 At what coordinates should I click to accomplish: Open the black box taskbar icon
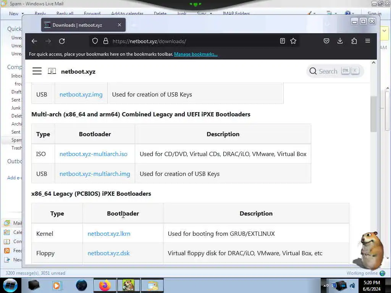click(34, 285)
